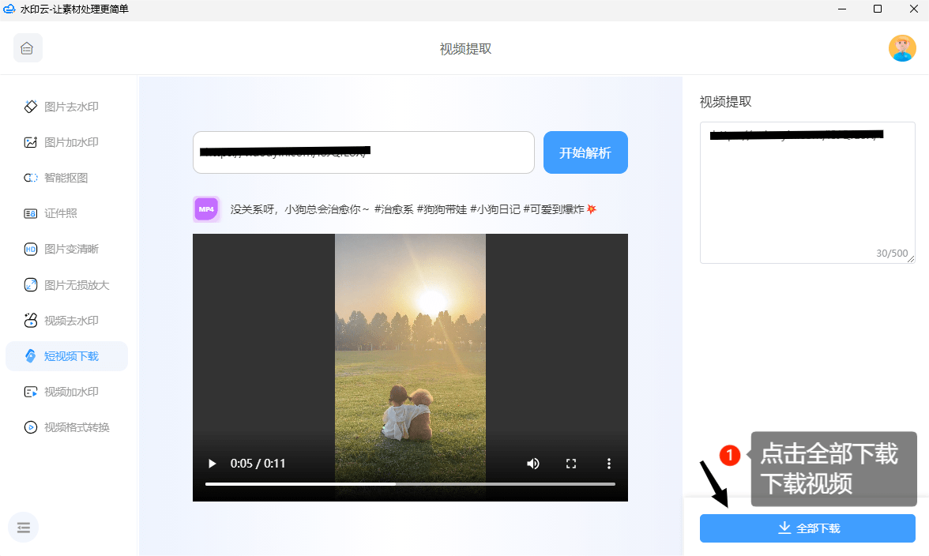Select 图片变清晰 HD icon
This screenshot has height=556, width=929.
click(x=30, y=250)
